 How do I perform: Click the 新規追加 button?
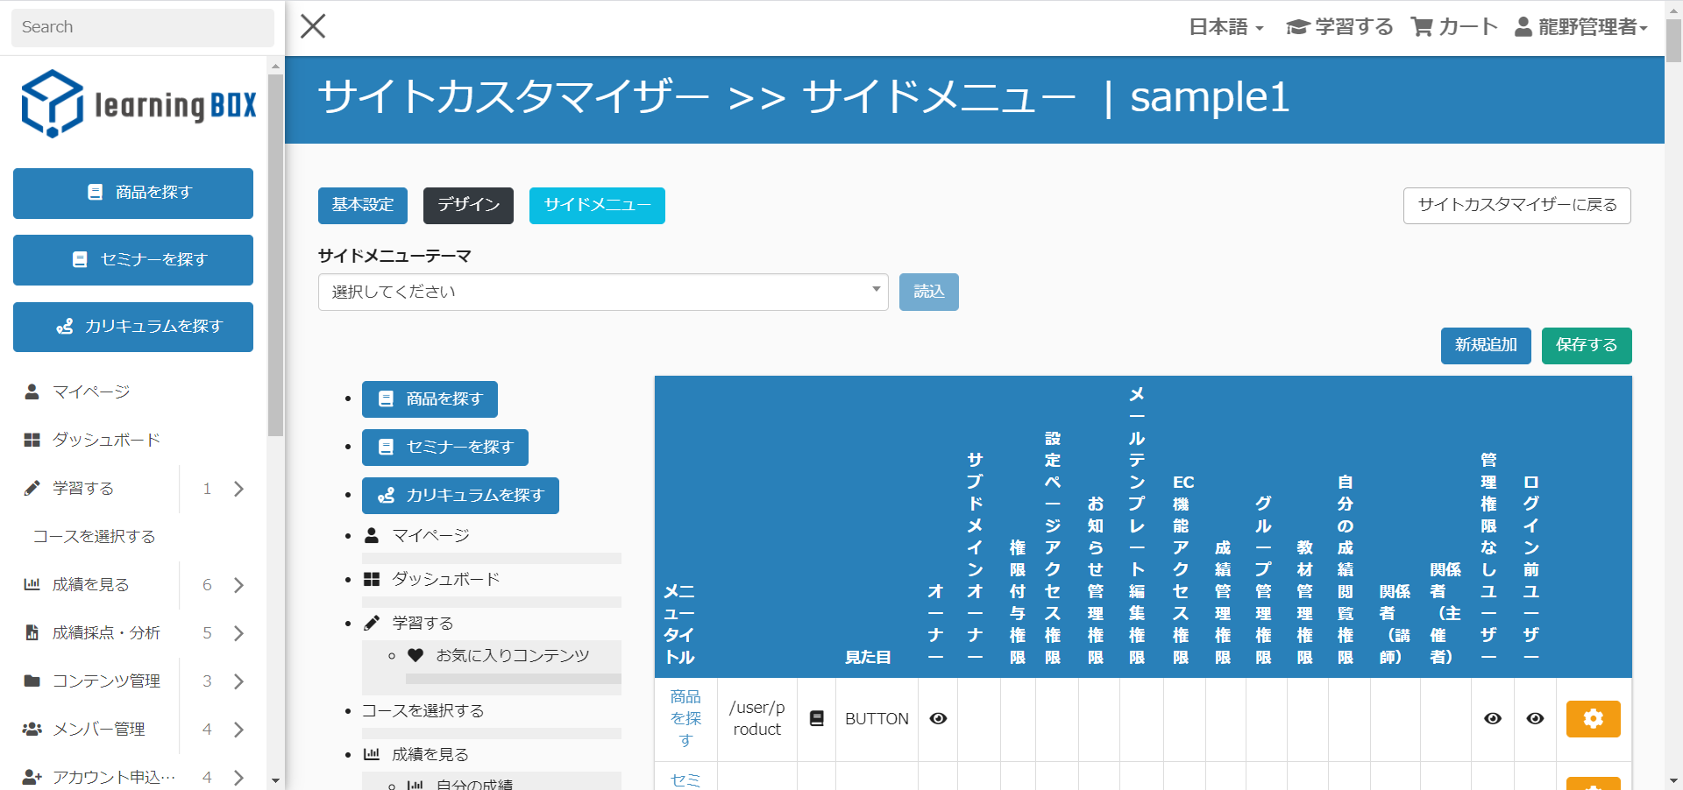pos(1485,346)
